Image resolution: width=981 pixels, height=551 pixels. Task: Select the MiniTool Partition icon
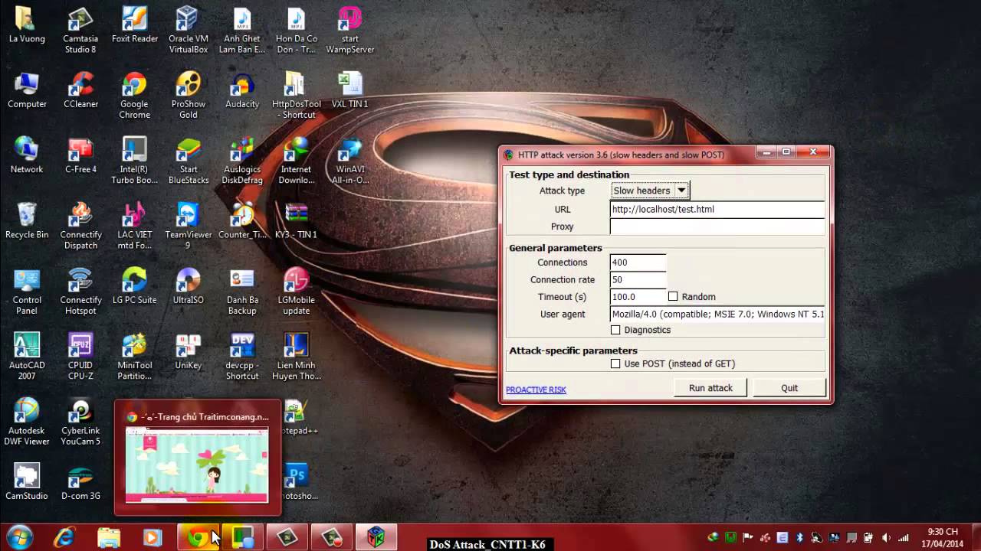tap(135, 357)
